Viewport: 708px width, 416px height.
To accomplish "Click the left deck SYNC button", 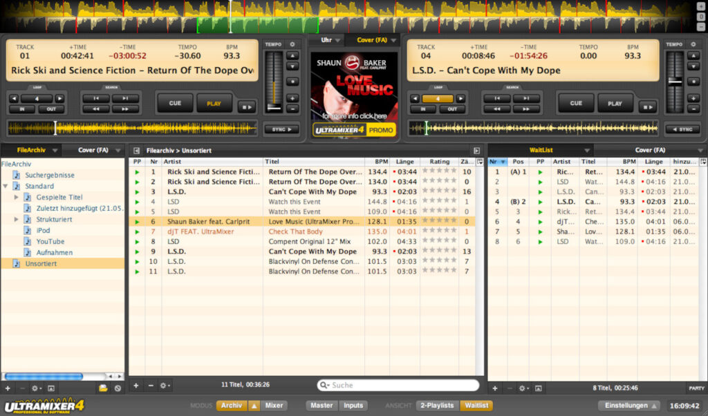I will tap(281, 129).
